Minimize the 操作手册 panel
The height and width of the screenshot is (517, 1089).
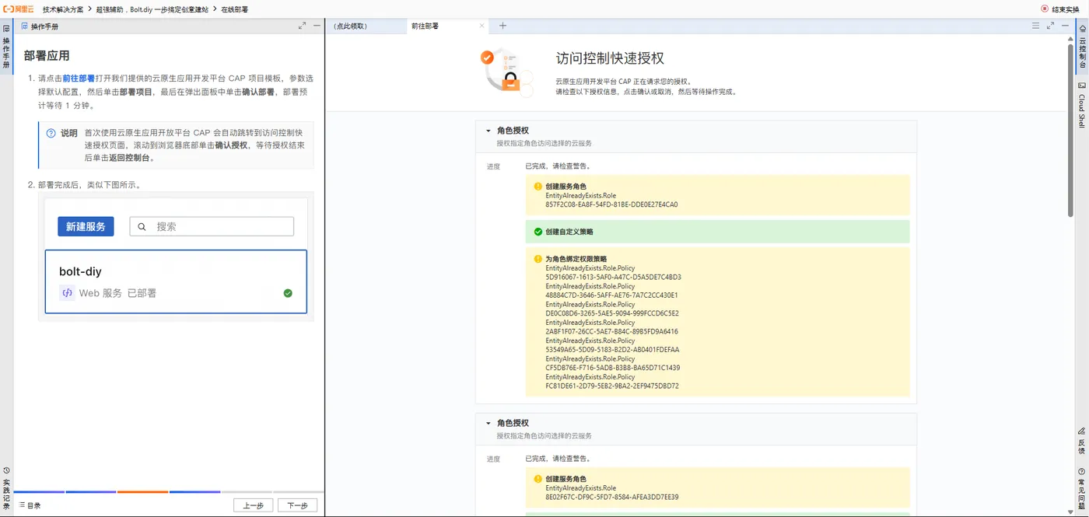(x=317, y=26)
